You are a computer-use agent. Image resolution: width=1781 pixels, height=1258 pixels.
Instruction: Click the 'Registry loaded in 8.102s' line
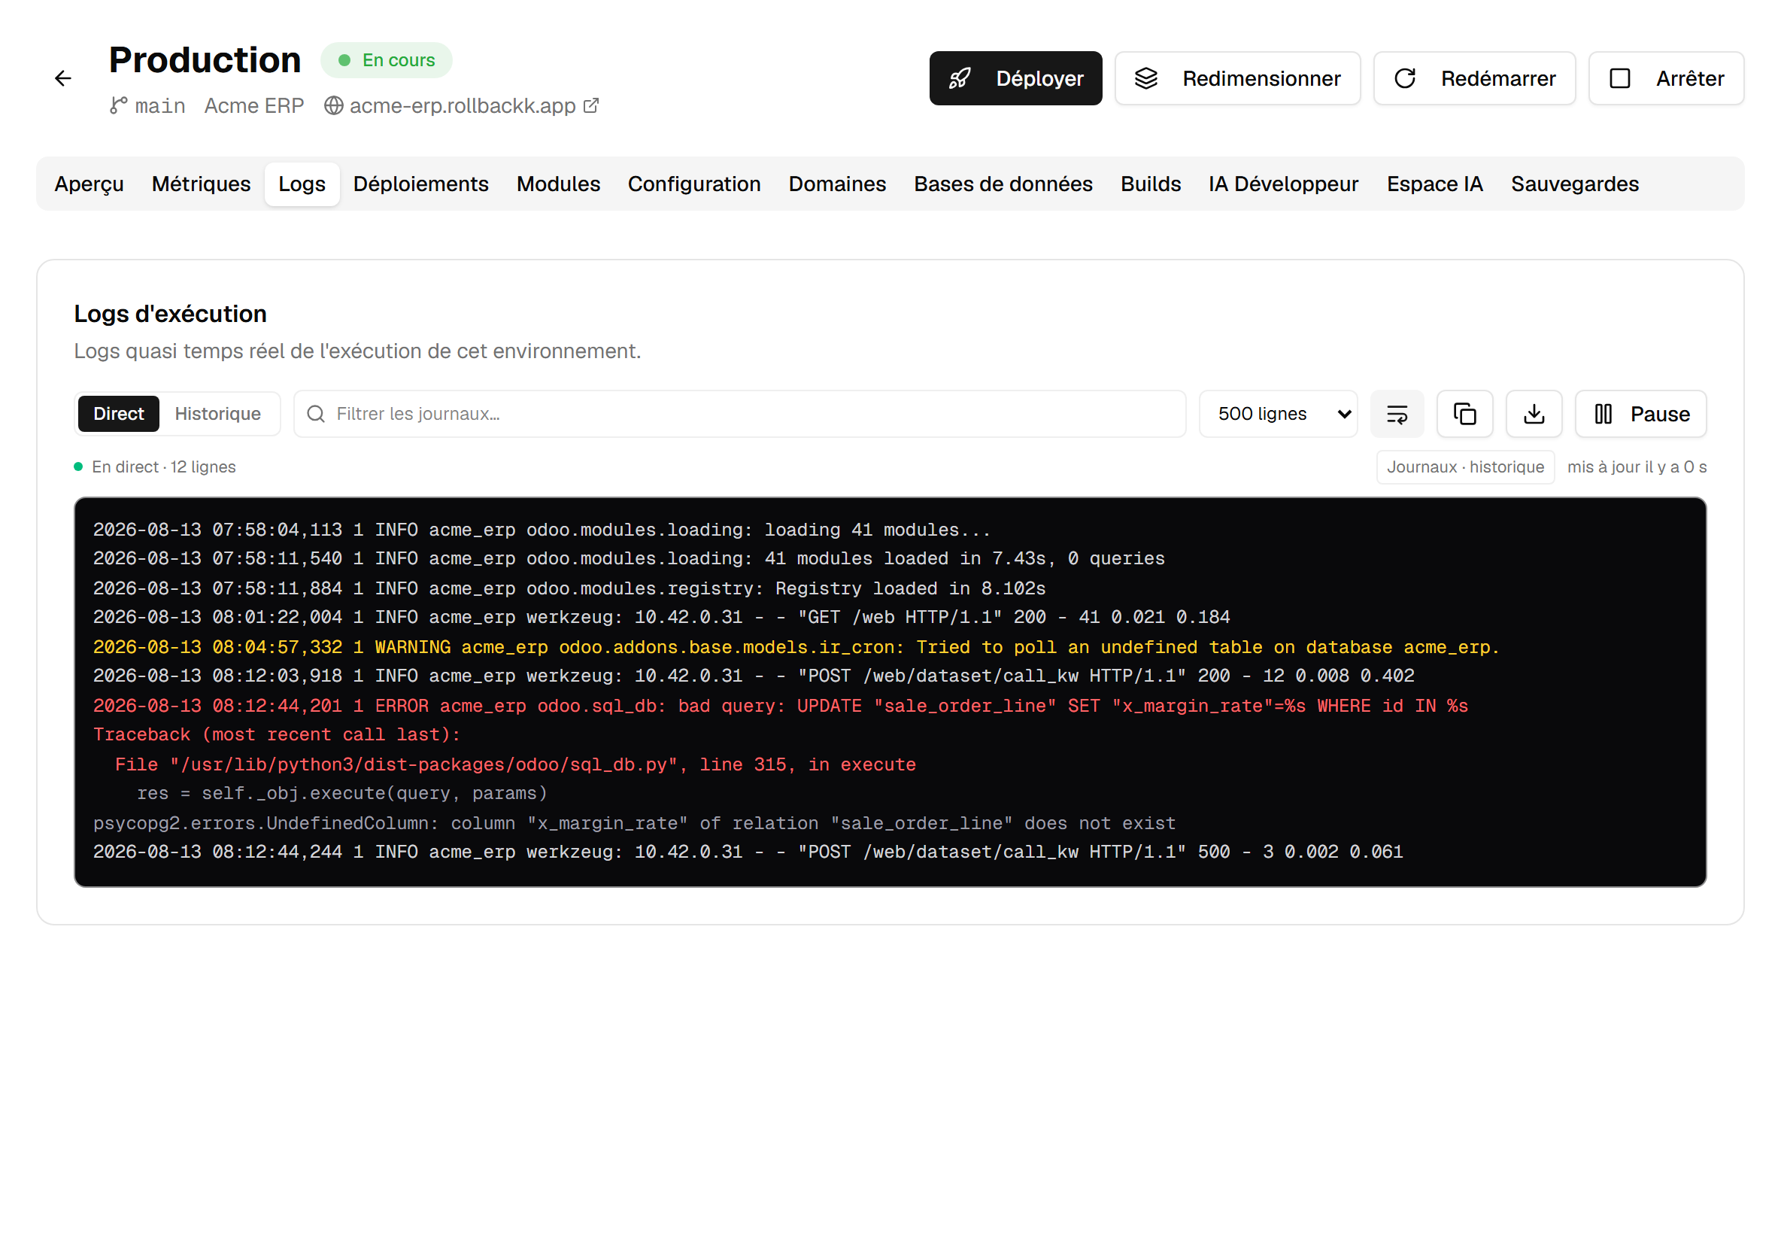click(569, 589)
